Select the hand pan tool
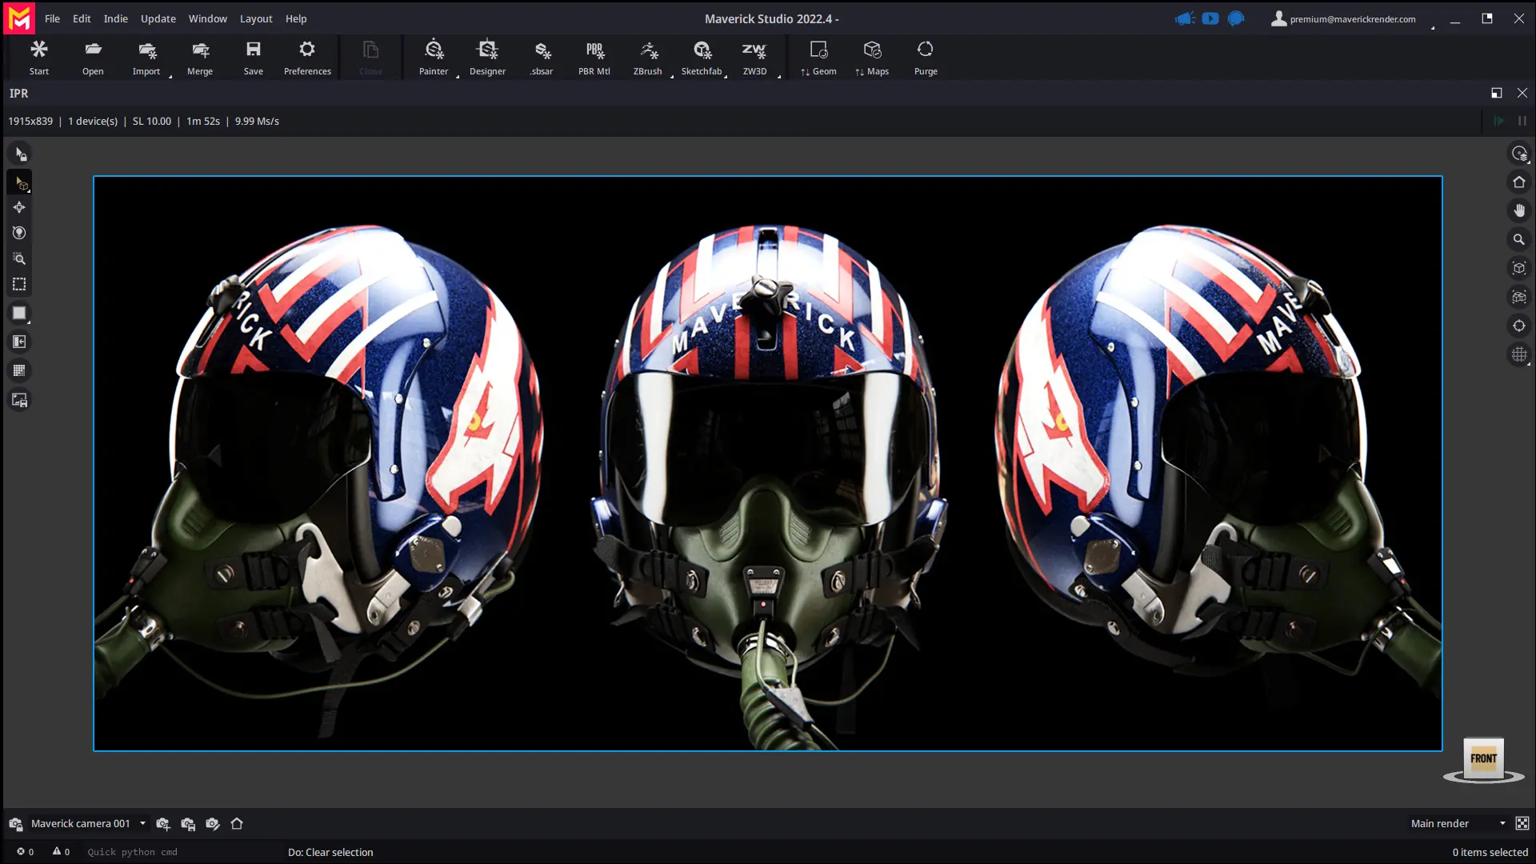 pos(1518,210)
